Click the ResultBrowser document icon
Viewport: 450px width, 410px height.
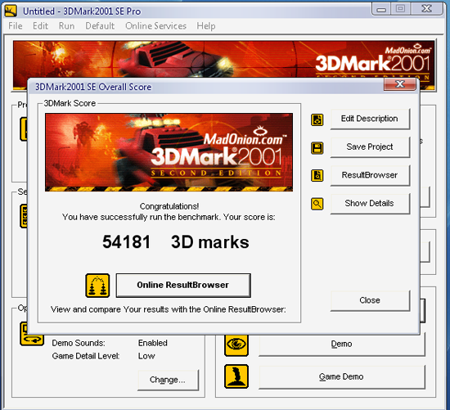tap(317, 175)
